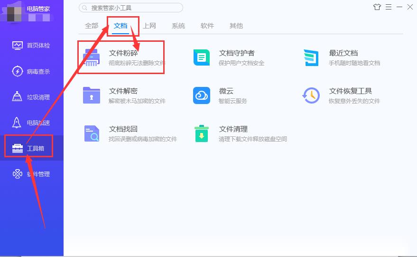The height and width of the screenshot is (257, 417).
Task: Click description 保护用户文档安全
Action: pyautogui.click(x=241, y=63)
